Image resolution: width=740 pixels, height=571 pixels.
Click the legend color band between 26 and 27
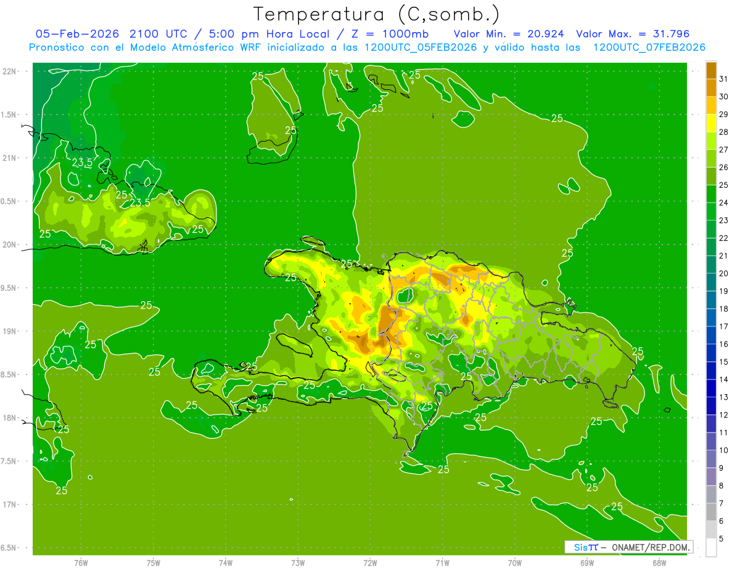click(x=711, y=158)
